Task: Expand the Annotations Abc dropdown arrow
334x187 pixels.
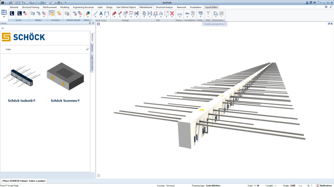Action: pos(187,17)
